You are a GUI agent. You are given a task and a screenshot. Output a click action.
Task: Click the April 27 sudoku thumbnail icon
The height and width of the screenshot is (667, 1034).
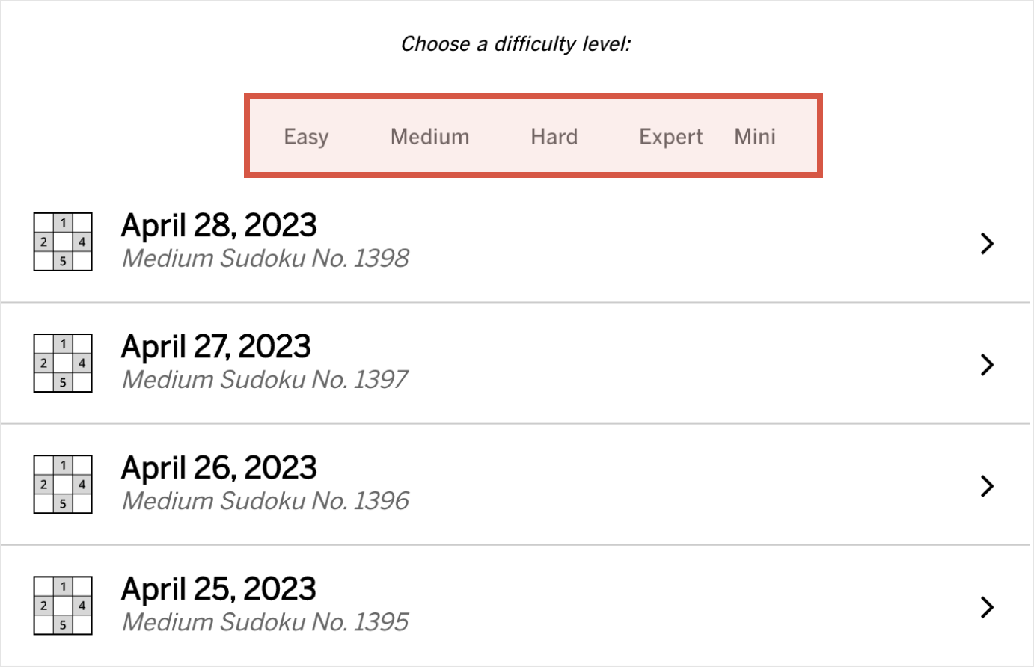pos(63,363)
